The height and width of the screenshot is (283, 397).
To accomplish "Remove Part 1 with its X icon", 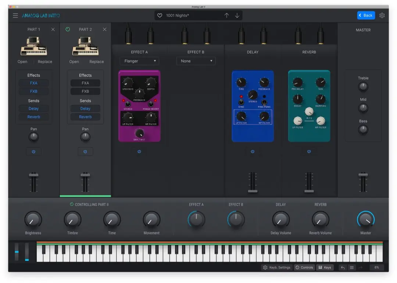I will 53,29.
